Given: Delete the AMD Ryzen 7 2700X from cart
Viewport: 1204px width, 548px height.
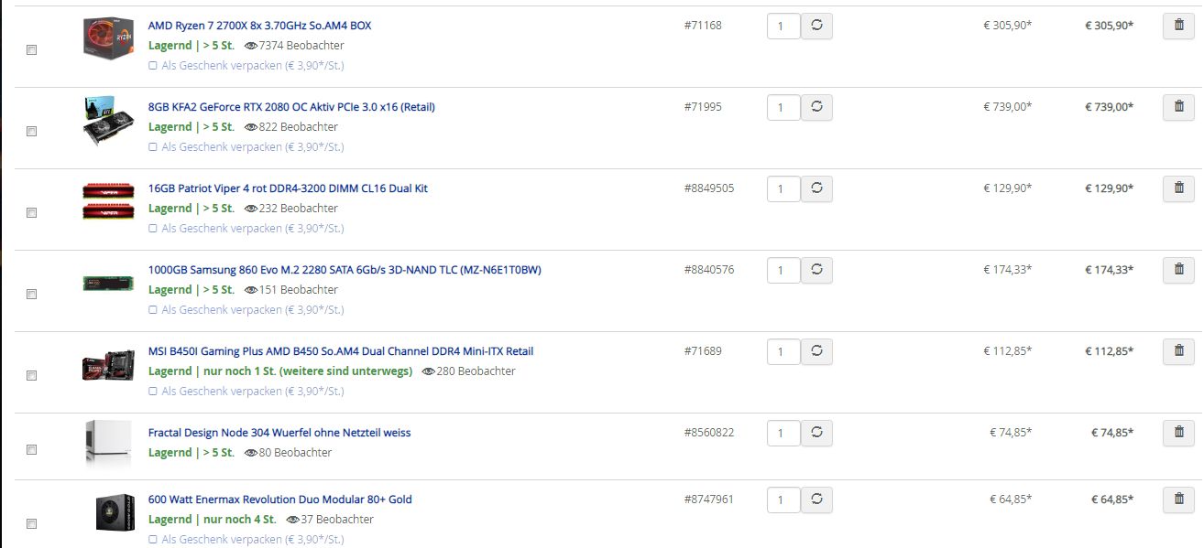Looking at the screenshot, I should [x=1178, y=27].
